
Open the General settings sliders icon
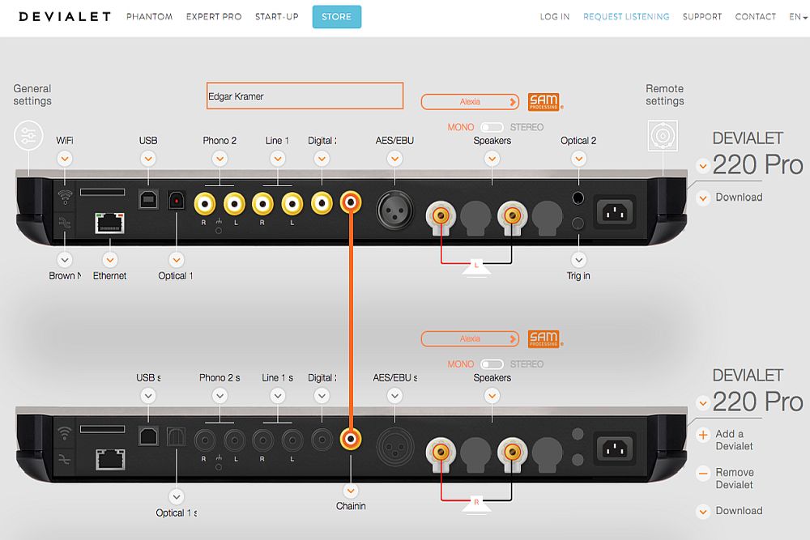tap(28, 135)
